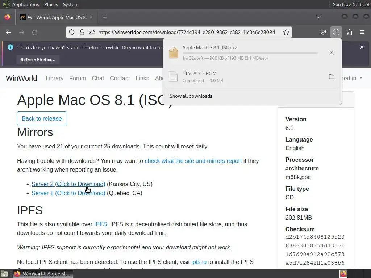Open the Contact nav item
The image size is (371, 278).
pos(120,78)
